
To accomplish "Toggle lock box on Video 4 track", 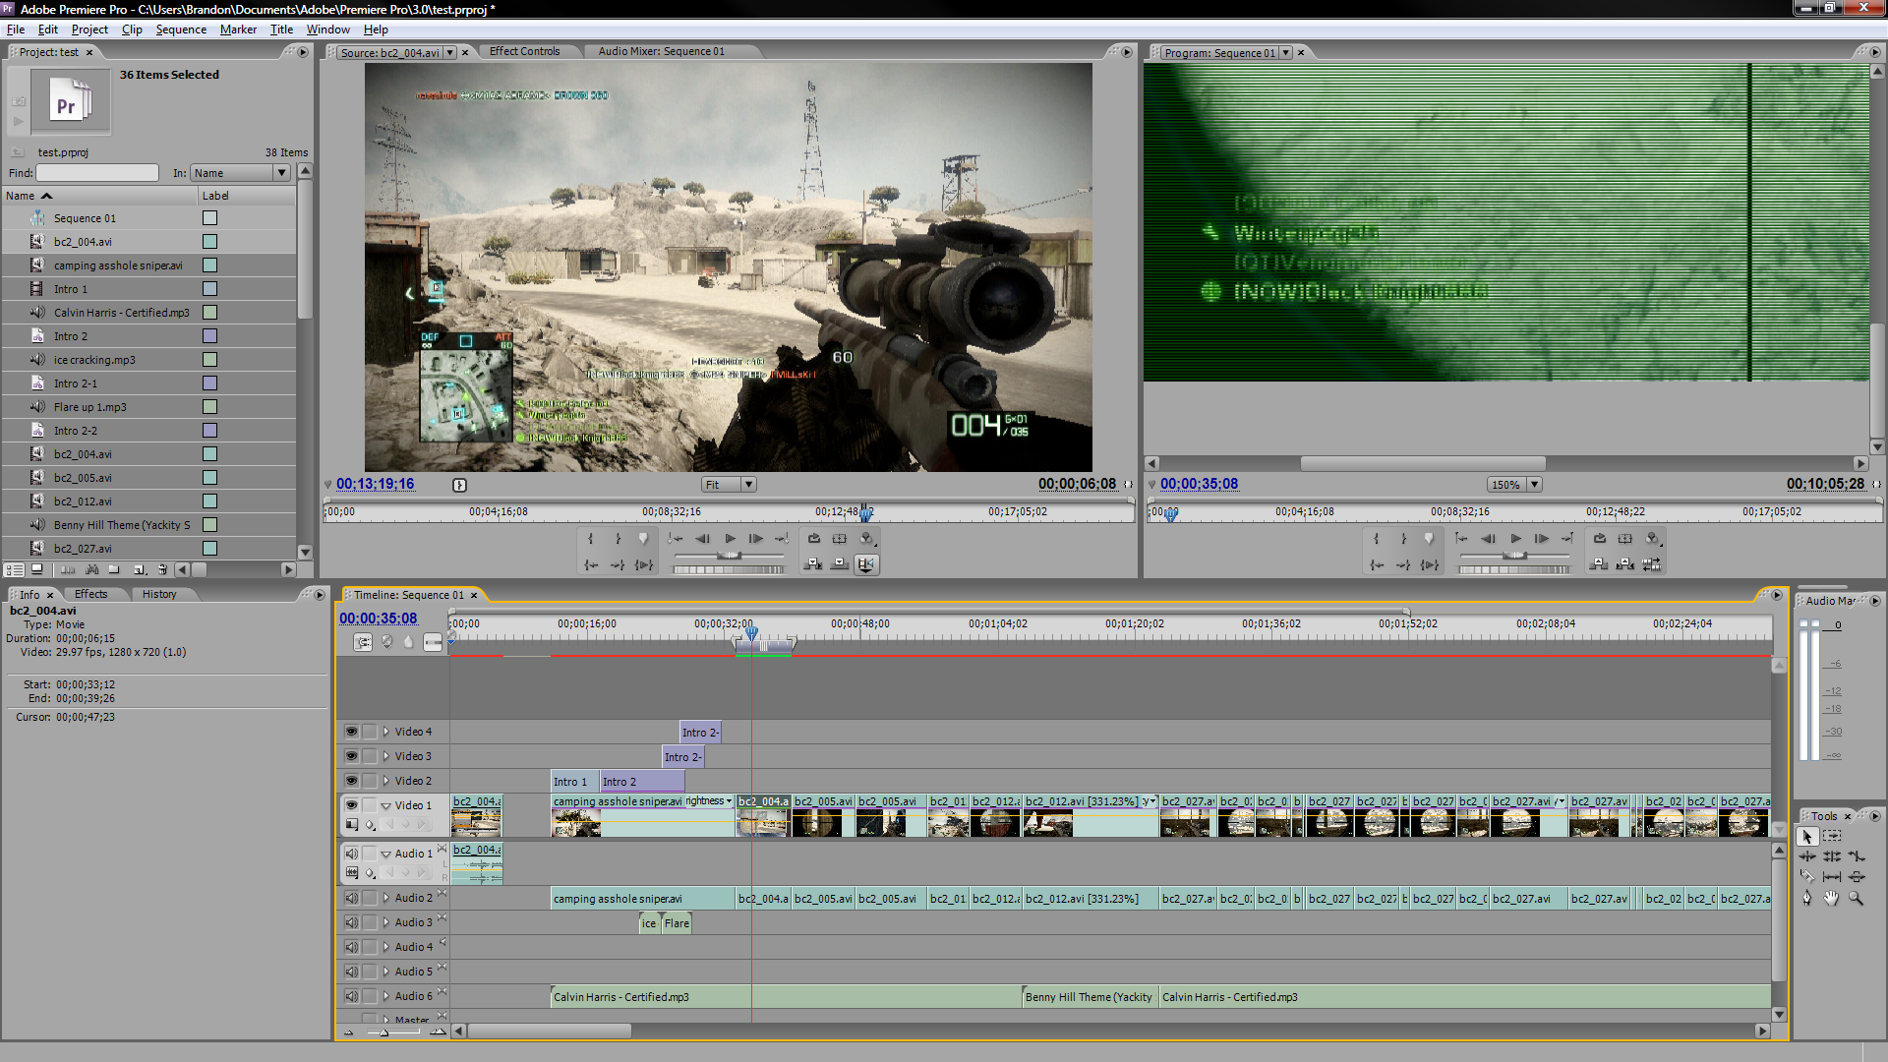I will 370,732.
